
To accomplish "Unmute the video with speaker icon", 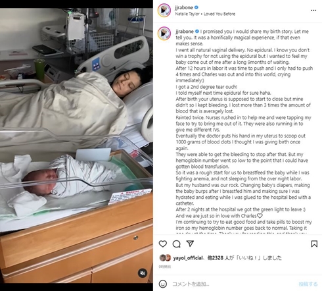I will point(143,273).
